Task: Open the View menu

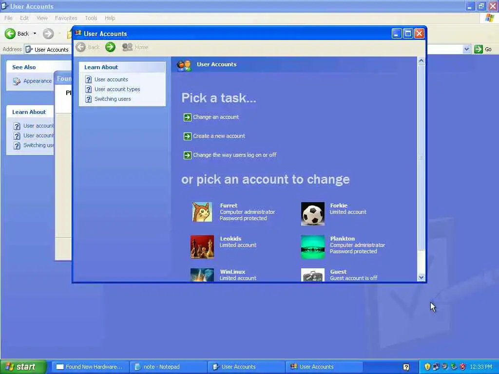Action: point(42,18)
